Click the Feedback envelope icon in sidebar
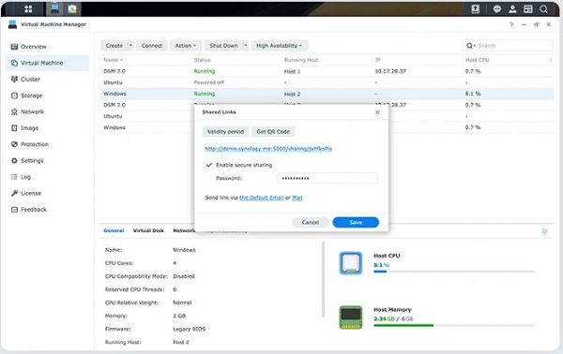 [x=14, y=209]
